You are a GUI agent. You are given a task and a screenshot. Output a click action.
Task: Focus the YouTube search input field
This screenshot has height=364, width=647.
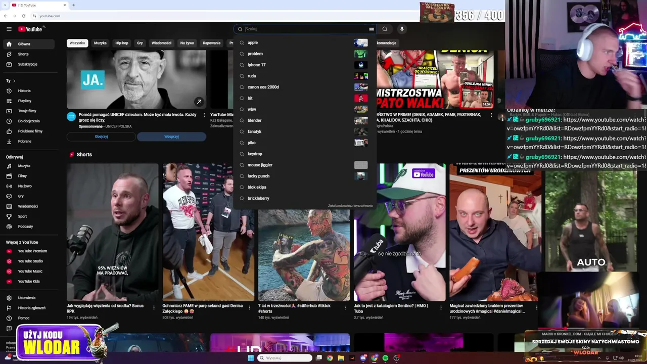click(306, 29)
